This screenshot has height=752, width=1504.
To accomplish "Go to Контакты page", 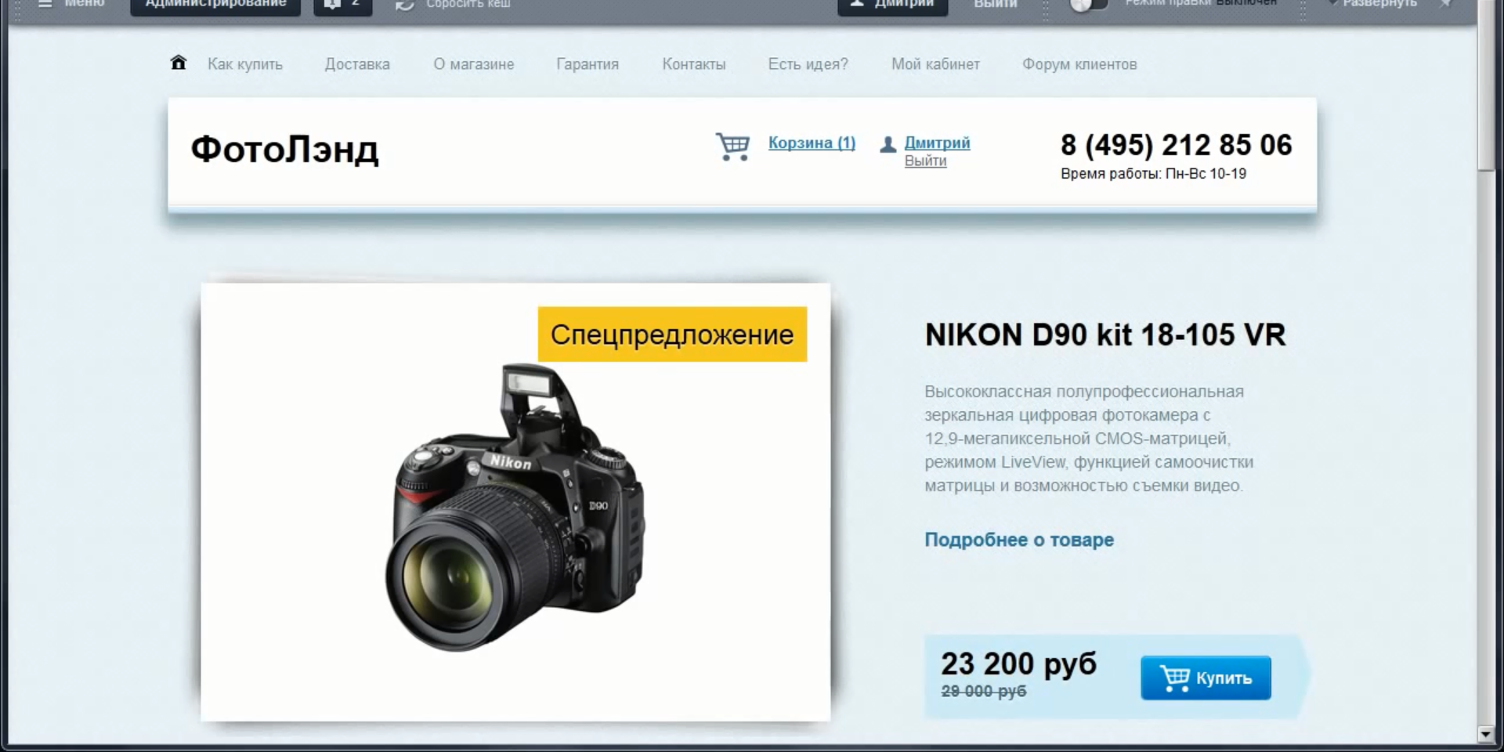I will pos(694,64).
